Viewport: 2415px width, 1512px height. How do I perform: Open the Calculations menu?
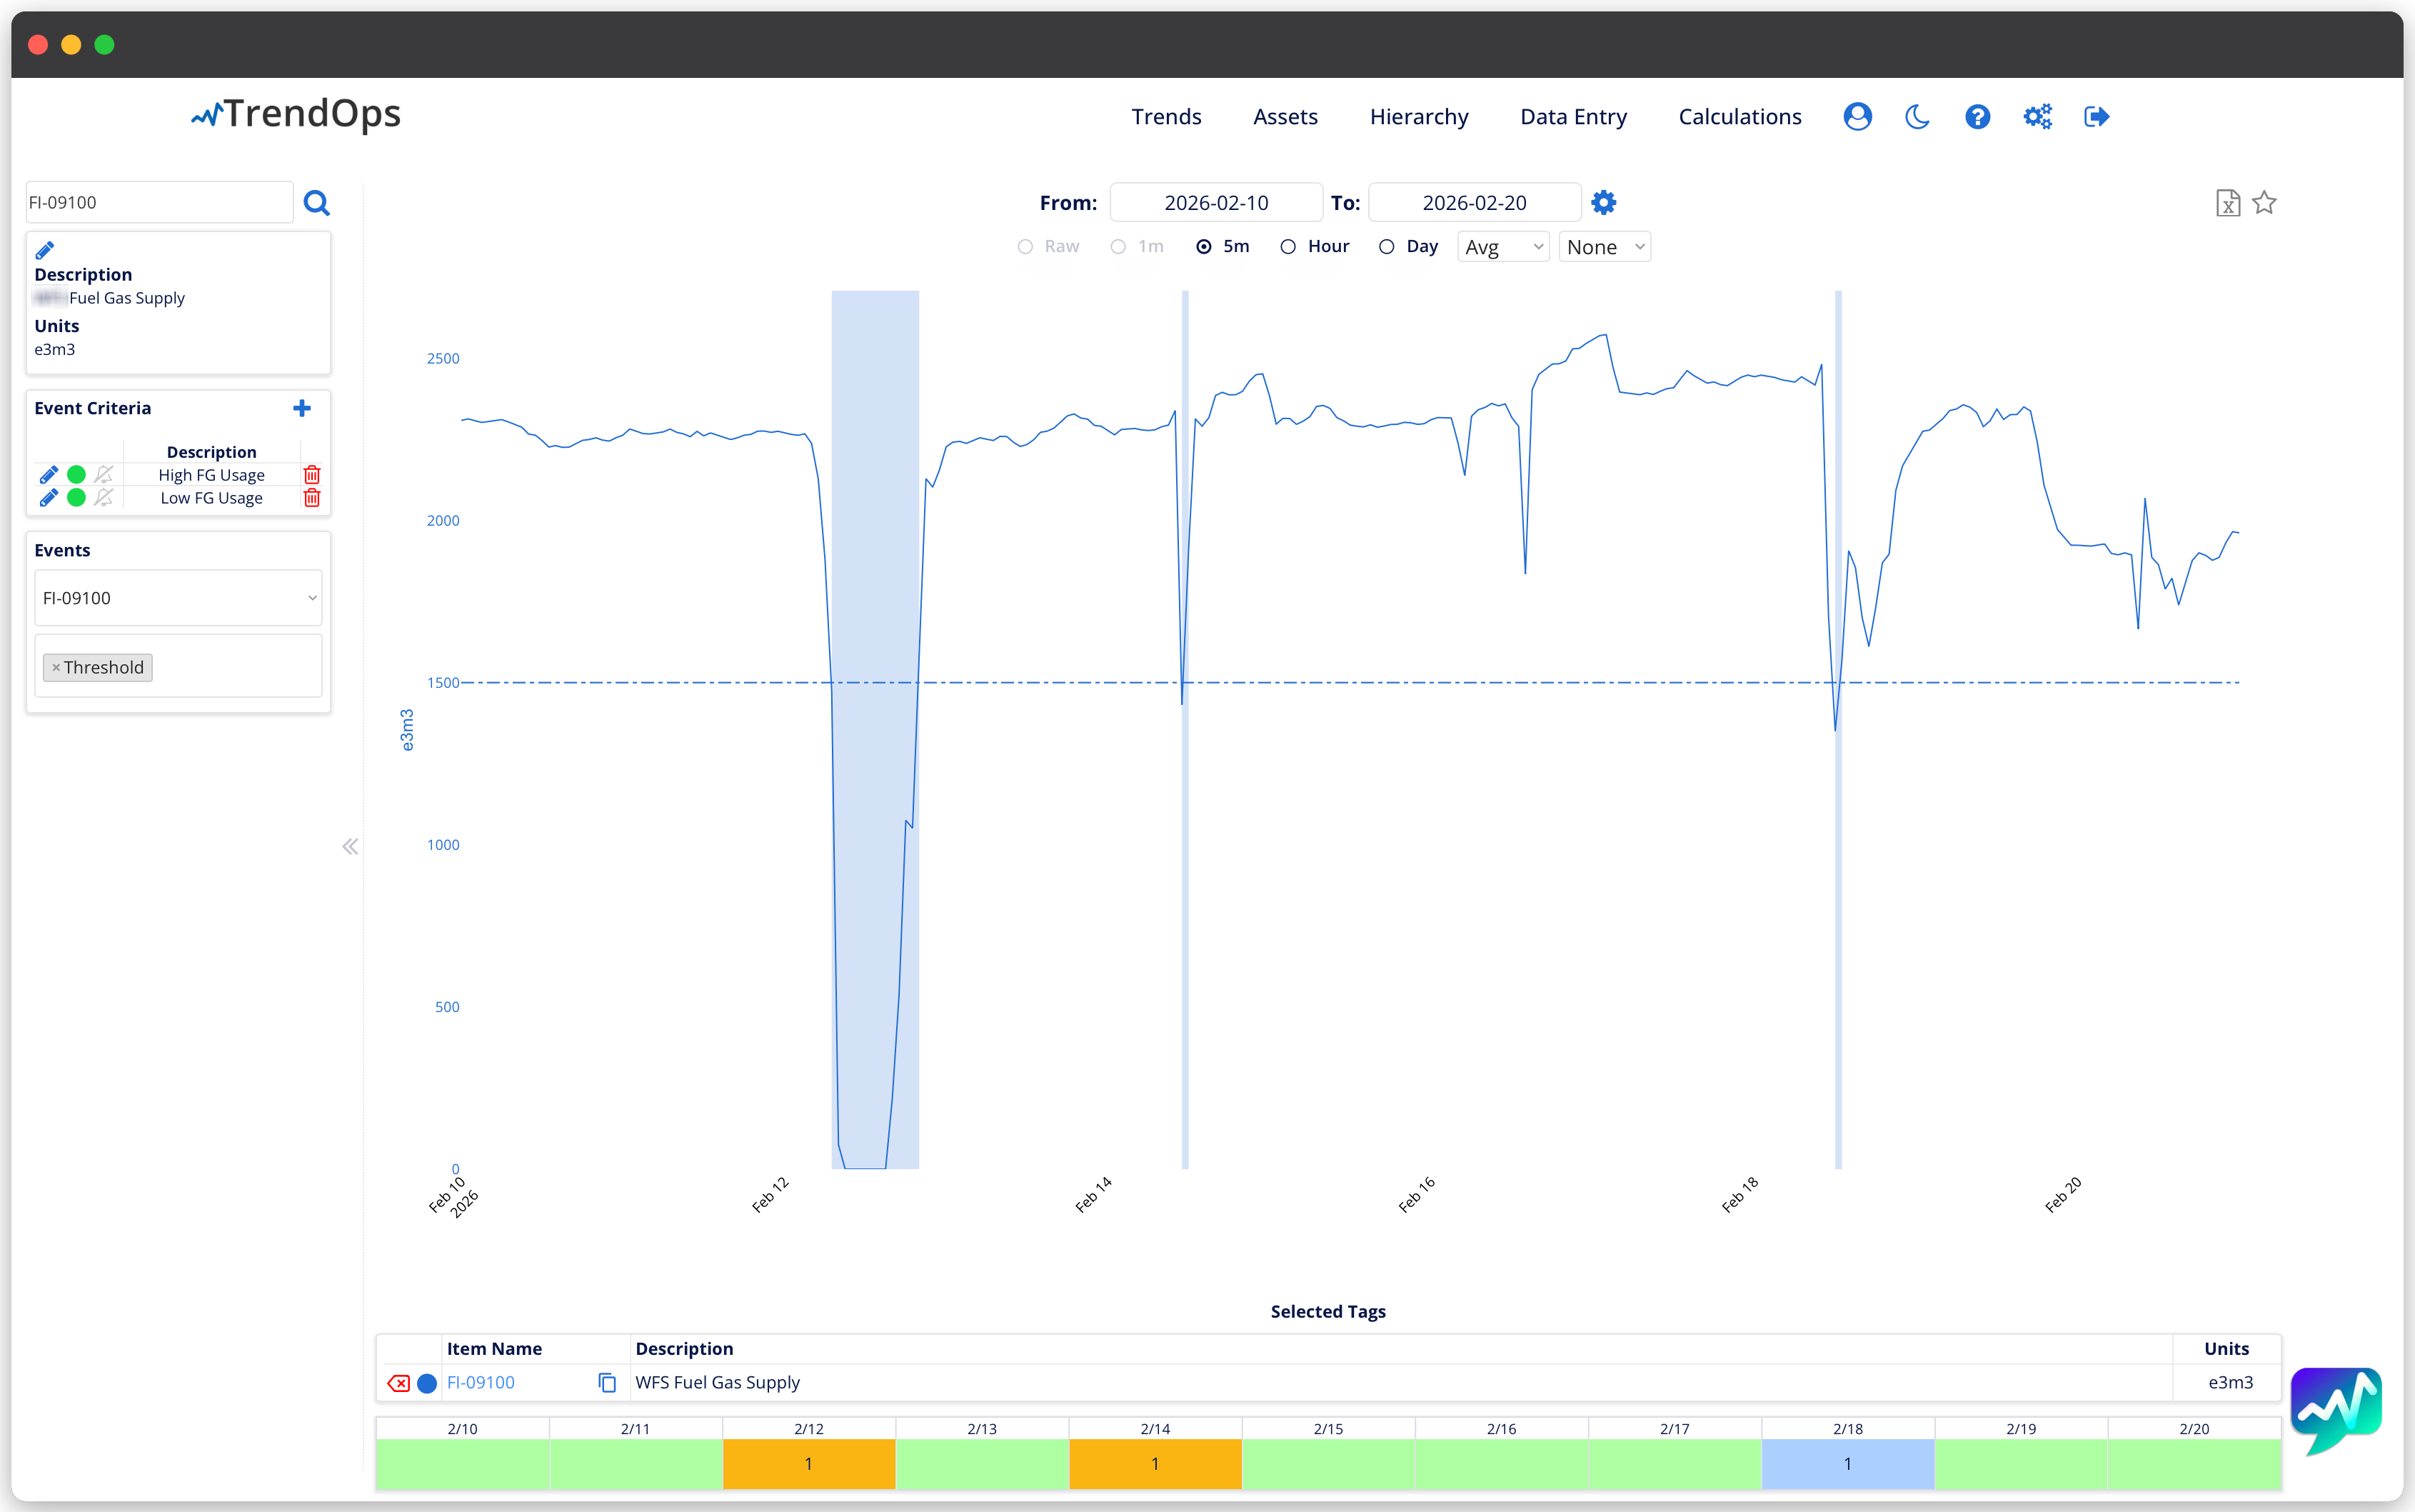pyautogui.click(x=1739, y=117)
